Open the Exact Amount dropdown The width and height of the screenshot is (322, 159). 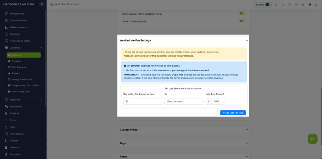[x=184, y=101]
